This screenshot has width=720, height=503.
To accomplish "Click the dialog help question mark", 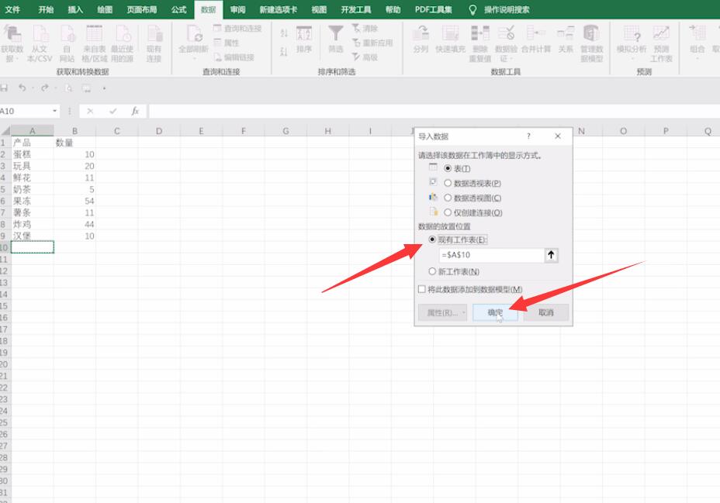I will pos(528,136).
